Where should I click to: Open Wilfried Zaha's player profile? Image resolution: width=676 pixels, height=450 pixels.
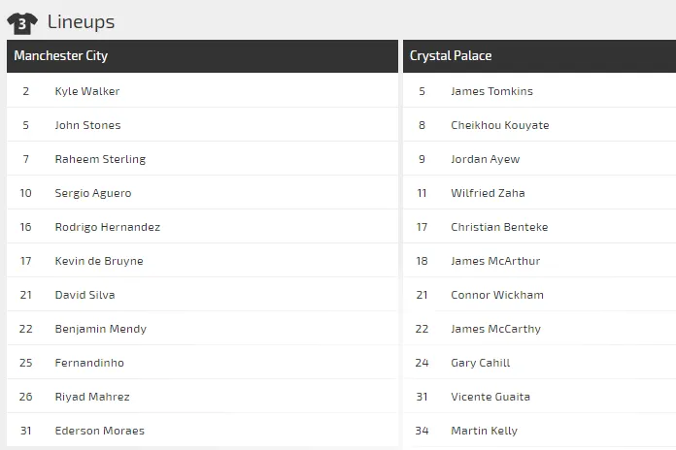point(488,193)
